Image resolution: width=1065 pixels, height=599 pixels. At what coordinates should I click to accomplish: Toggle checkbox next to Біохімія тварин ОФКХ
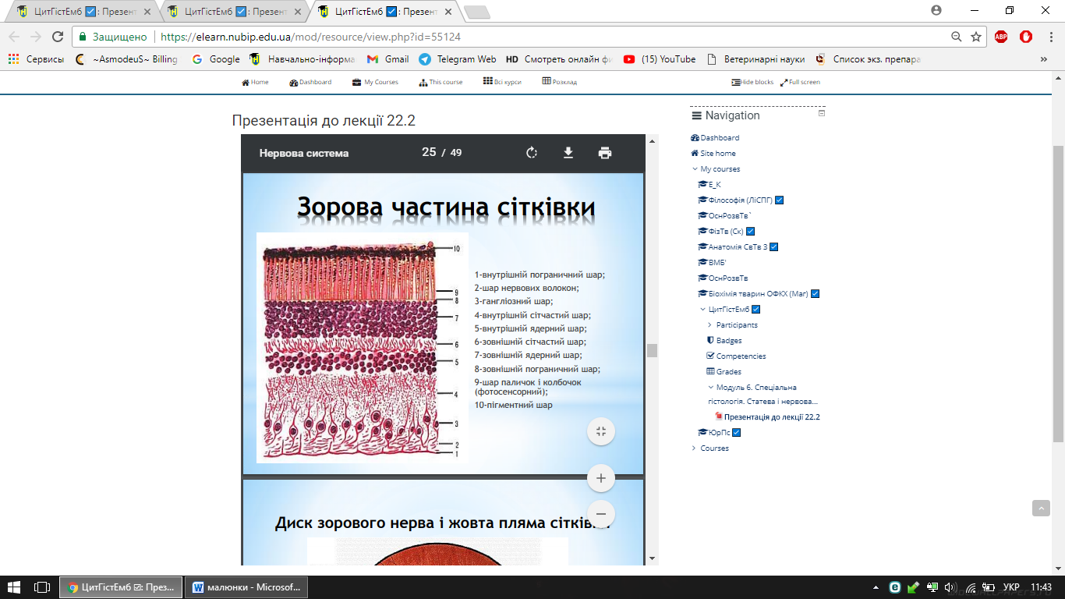point(816,294)
